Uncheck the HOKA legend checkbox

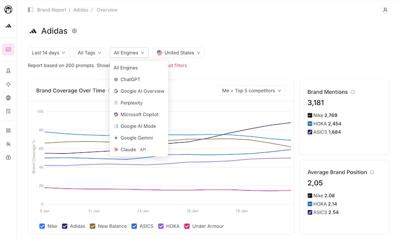(161, 226)
